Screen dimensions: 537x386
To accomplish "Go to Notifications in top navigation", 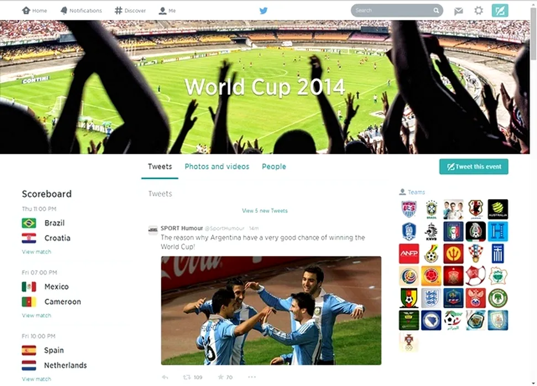I will [81, 10].
